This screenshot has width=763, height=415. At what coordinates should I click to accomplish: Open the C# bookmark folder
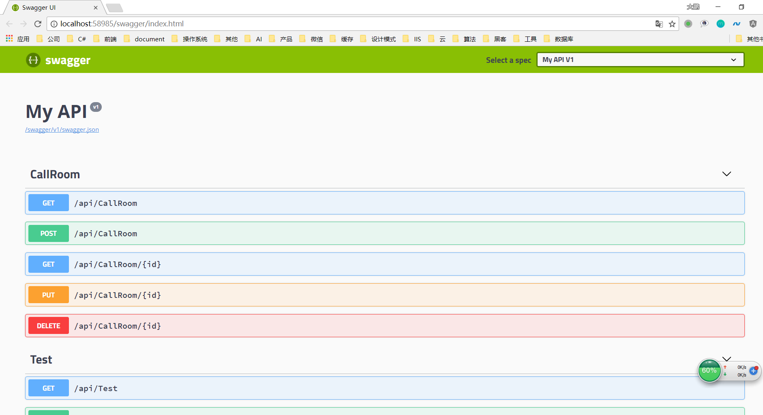(x=77, y=39)
